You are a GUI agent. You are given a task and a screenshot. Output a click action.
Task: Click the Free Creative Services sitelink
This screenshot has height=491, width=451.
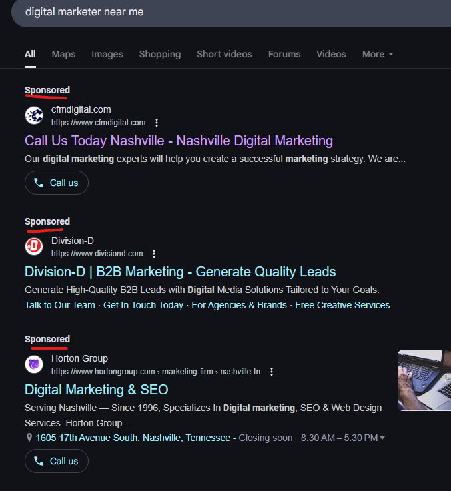[x=342, y=305]
